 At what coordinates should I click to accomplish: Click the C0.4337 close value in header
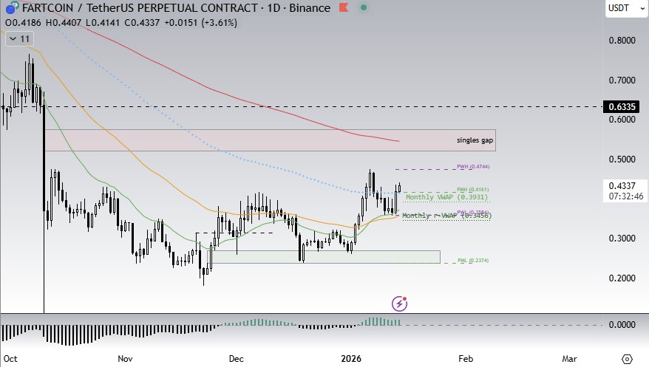[142, 23]
